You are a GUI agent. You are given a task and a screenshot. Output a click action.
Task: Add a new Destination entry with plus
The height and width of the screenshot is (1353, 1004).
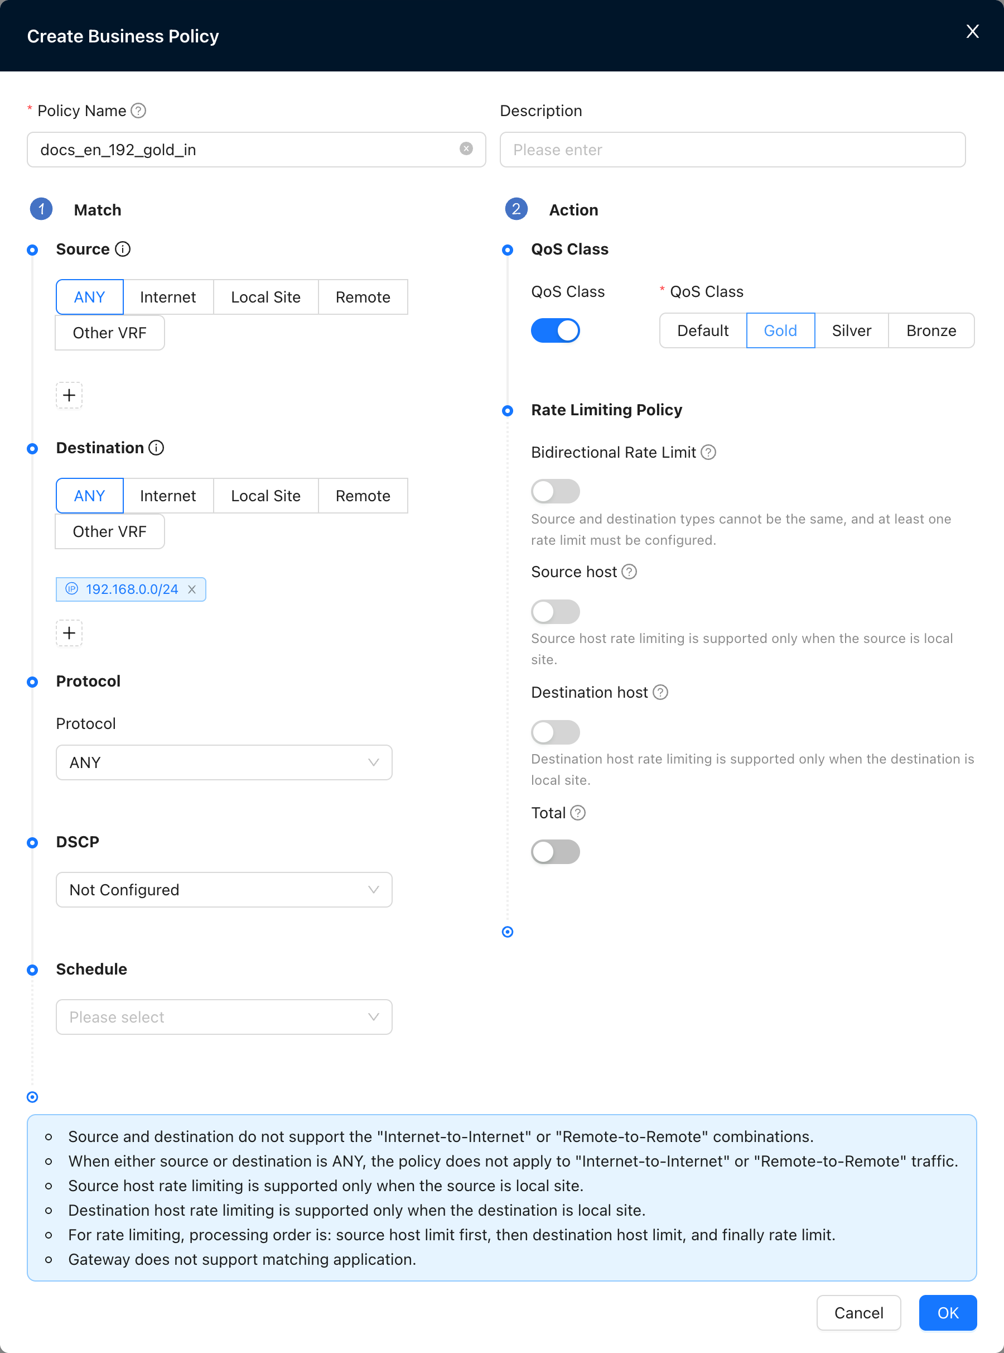[69, 633]
